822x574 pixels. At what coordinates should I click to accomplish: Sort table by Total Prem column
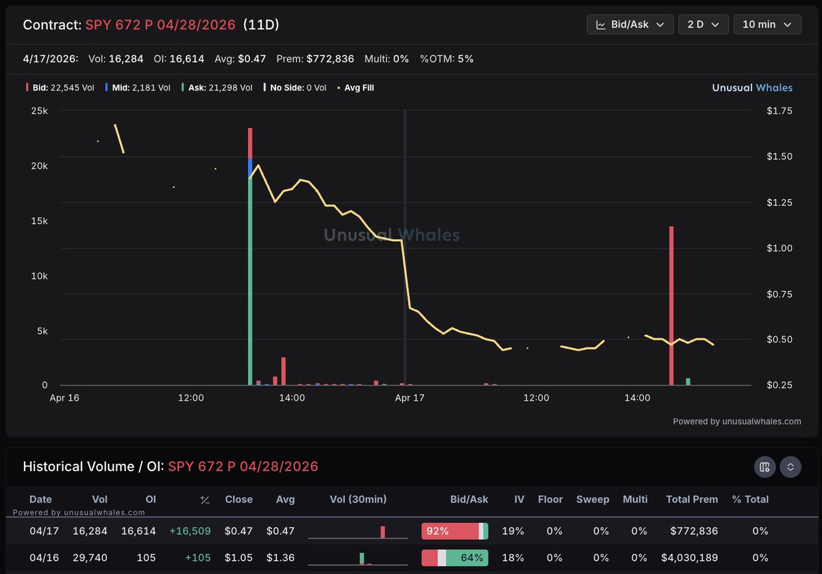[692, 499]
